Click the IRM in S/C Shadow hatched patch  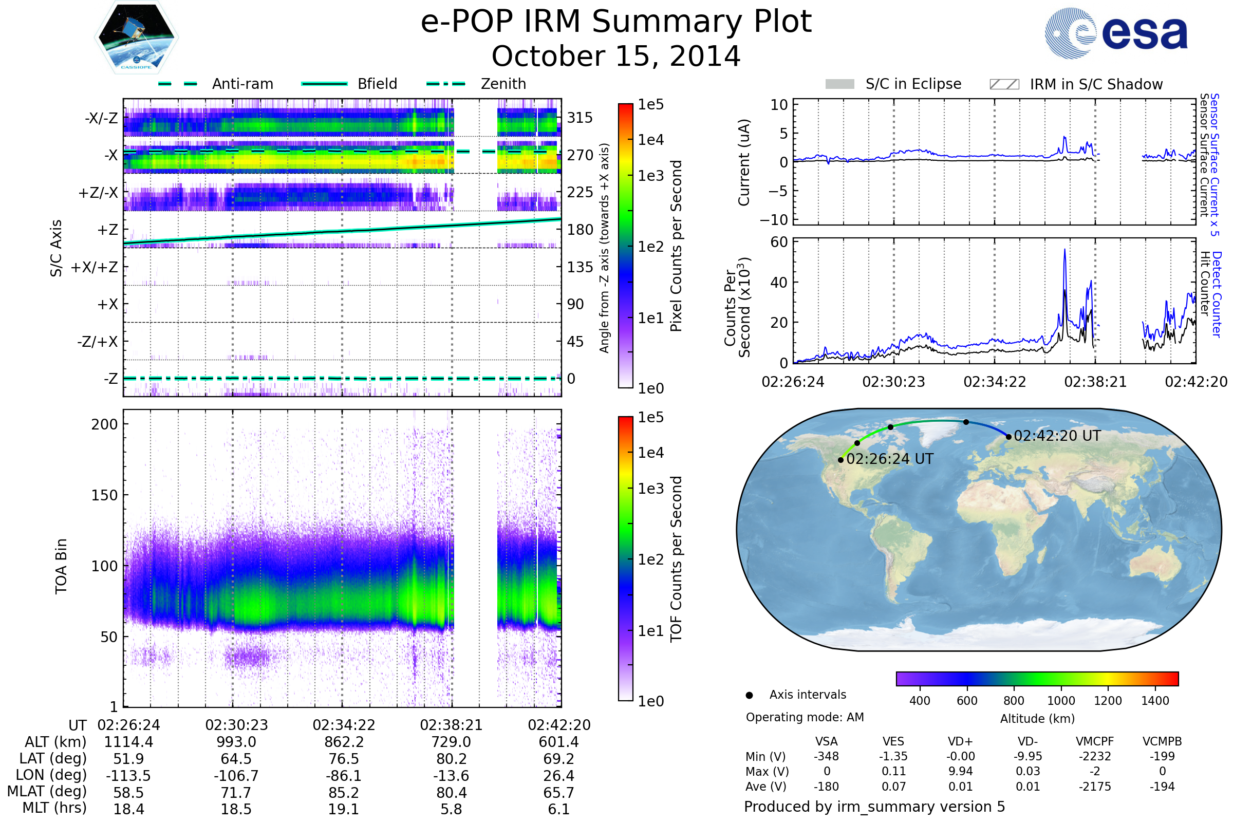(x=1004, y=84)
